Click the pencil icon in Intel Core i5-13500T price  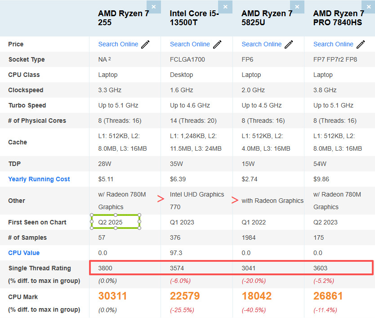point(217,44)
